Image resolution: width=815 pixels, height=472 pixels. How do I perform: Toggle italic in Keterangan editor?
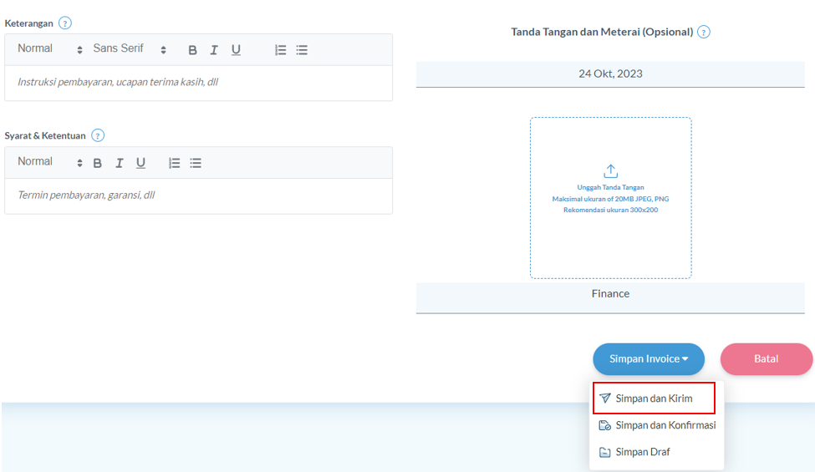pos(214,50)
